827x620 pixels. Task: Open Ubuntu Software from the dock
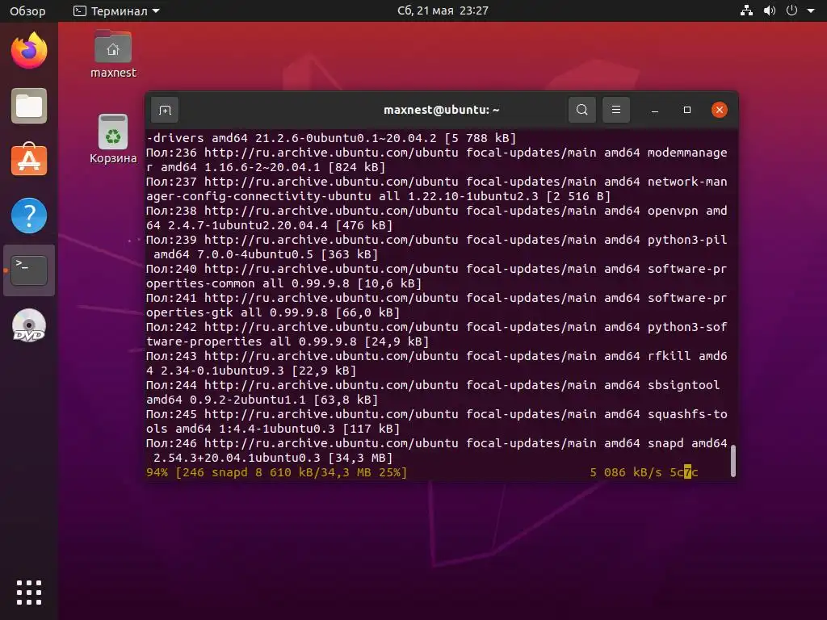(x=29, y=160)
